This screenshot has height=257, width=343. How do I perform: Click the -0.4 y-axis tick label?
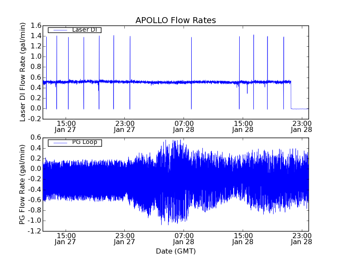point(35,189)
